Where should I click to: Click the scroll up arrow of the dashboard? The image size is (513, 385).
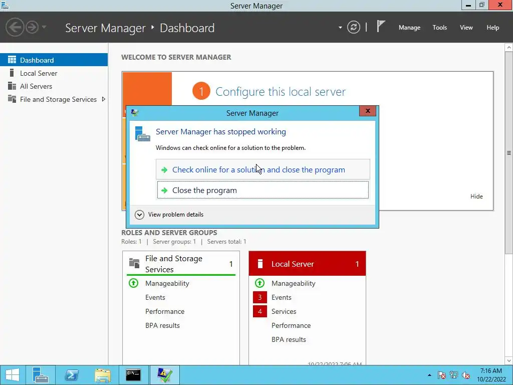coord(509,48)
